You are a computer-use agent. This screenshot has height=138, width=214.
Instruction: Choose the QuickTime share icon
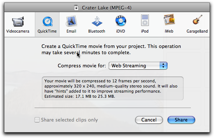click(x=47, y=22)
